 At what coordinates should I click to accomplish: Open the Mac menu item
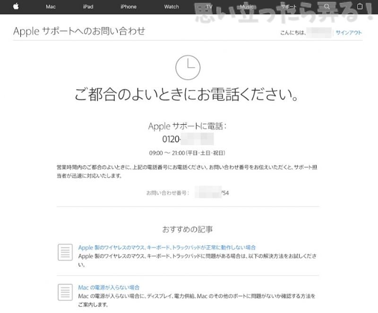(x=51, y=7)
